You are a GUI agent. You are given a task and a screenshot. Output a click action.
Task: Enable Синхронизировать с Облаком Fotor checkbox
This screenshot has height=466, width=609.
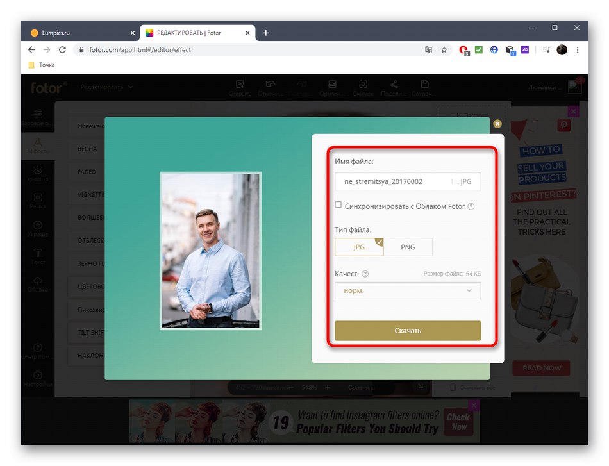338,205
